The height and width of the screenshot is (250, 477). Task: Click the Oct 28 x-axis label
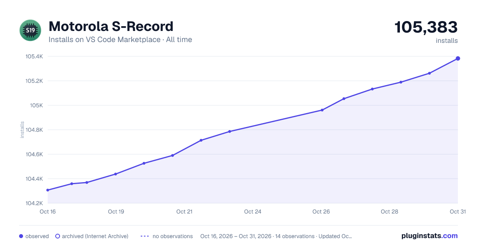pos(390,212)
